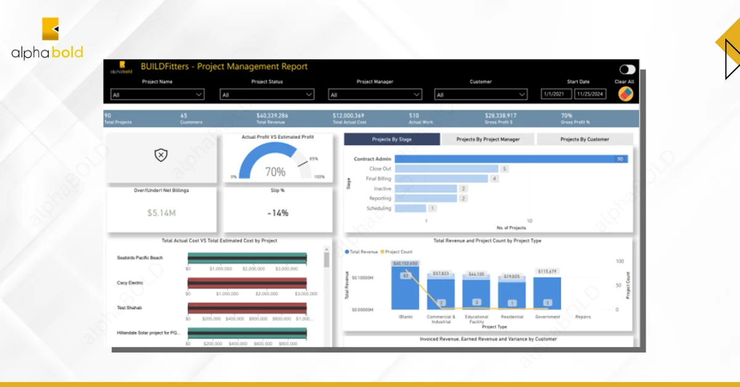740x387 pixels.
Task: Click the 65 Customers figure
Action: tap(184, 115)
